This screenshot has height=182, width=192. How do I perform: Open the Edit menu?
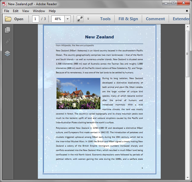16,11
